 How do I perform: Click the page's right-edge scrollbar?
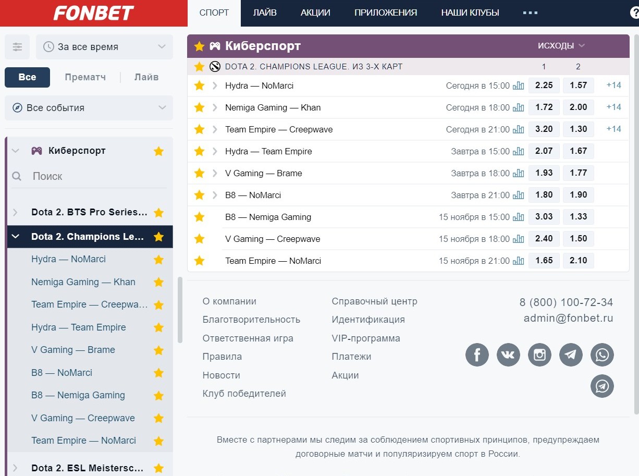(636, 224)
